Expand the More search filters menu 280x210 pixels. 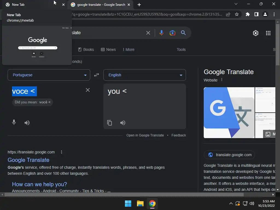point(129,50)
